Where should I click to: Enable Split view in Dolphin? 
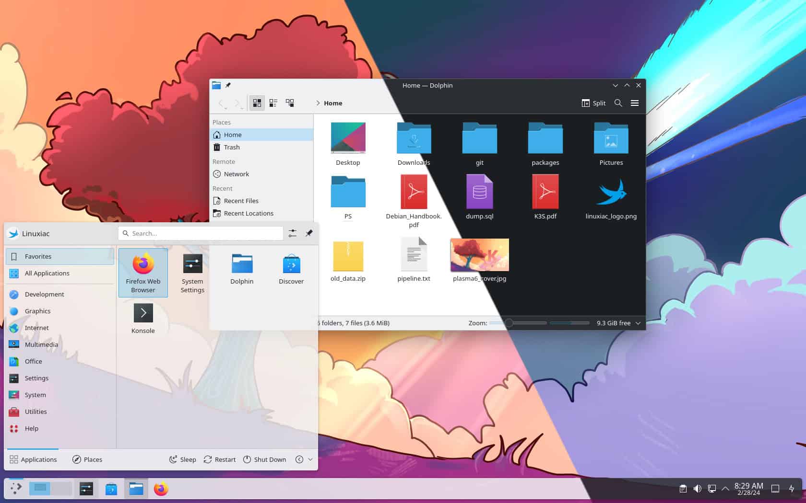593,103
